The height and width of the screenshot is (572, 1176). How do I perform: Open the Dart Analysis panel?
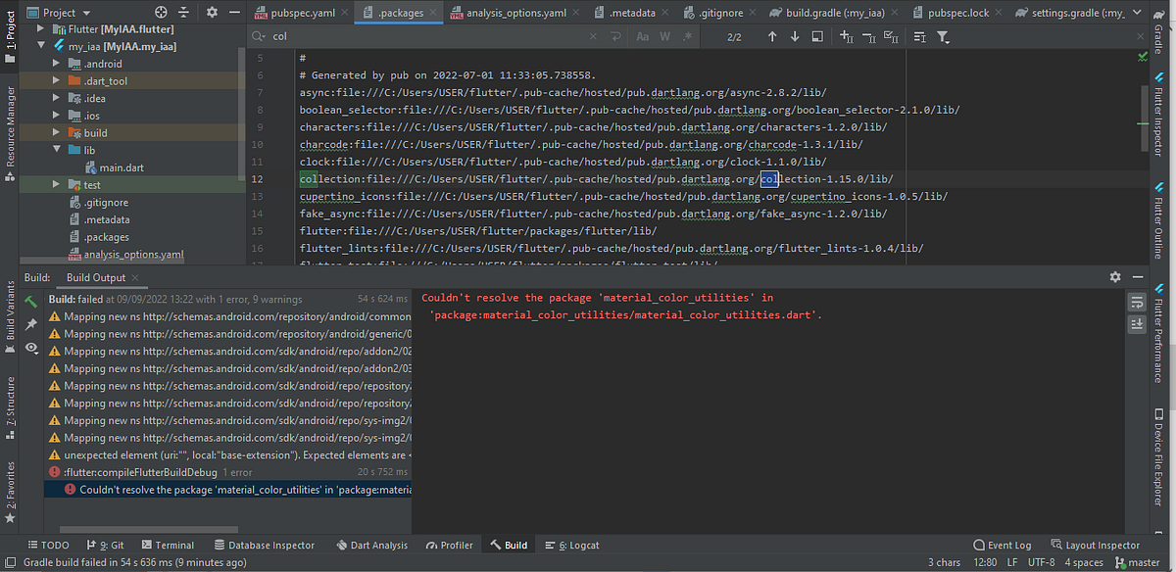(x=372, y=545)
